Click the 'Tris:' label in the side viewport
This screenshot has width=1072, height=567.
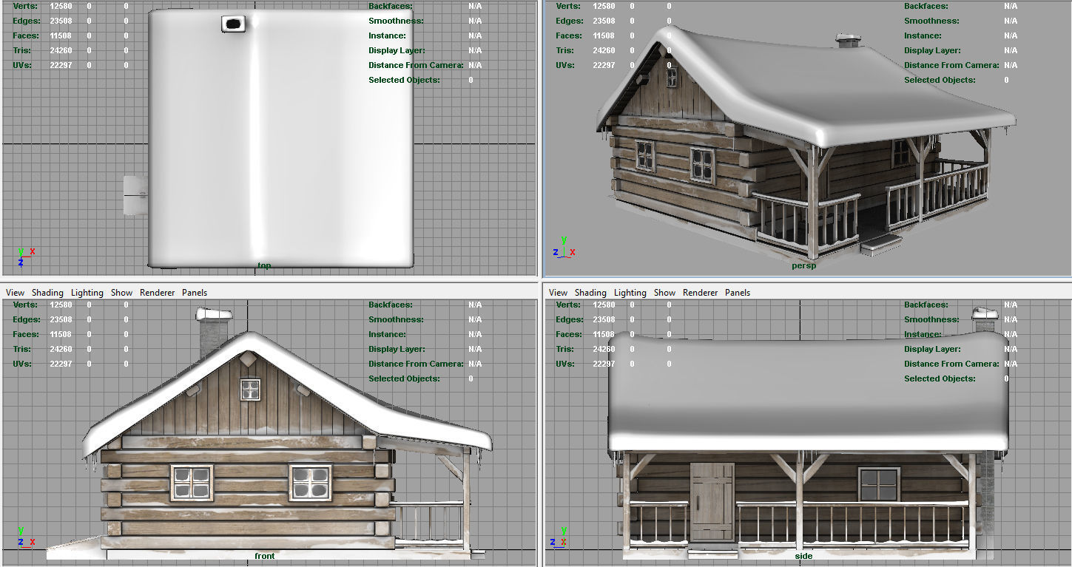(565, 349)
